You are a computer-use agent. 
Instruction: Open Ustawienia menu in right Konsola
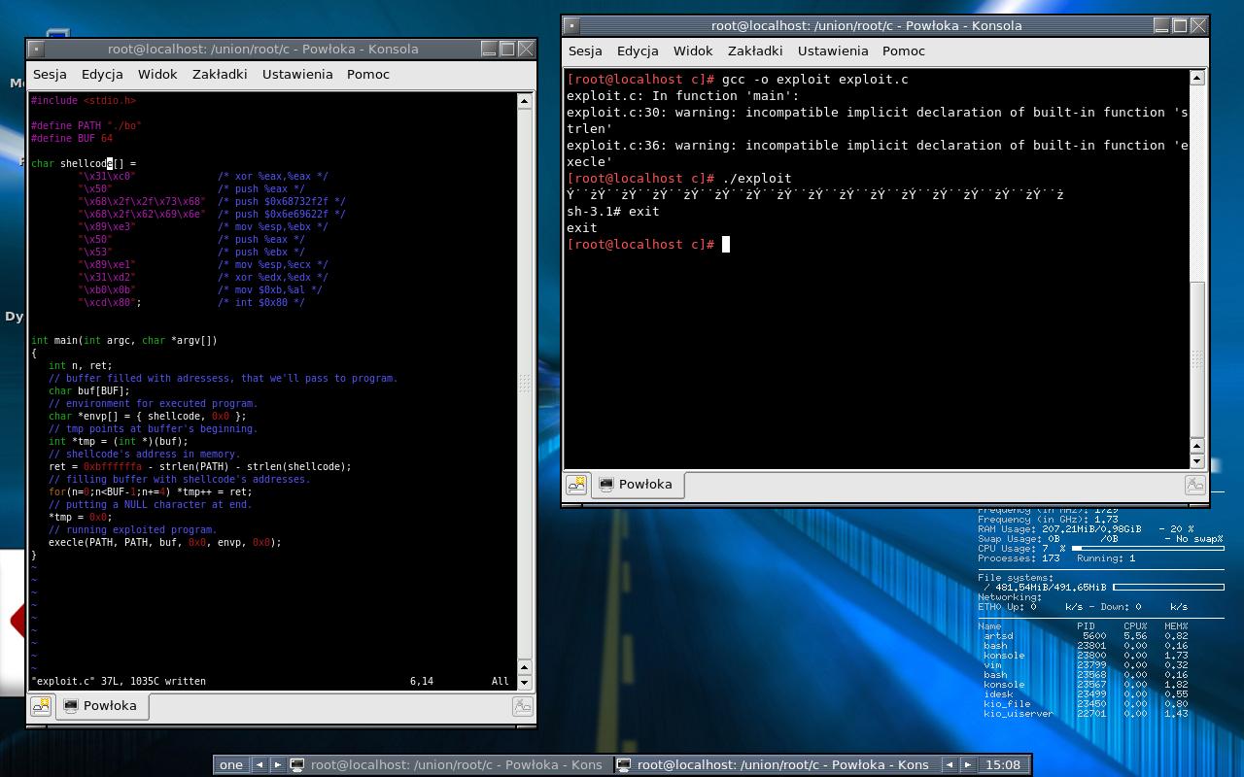[x=833, y=51]
